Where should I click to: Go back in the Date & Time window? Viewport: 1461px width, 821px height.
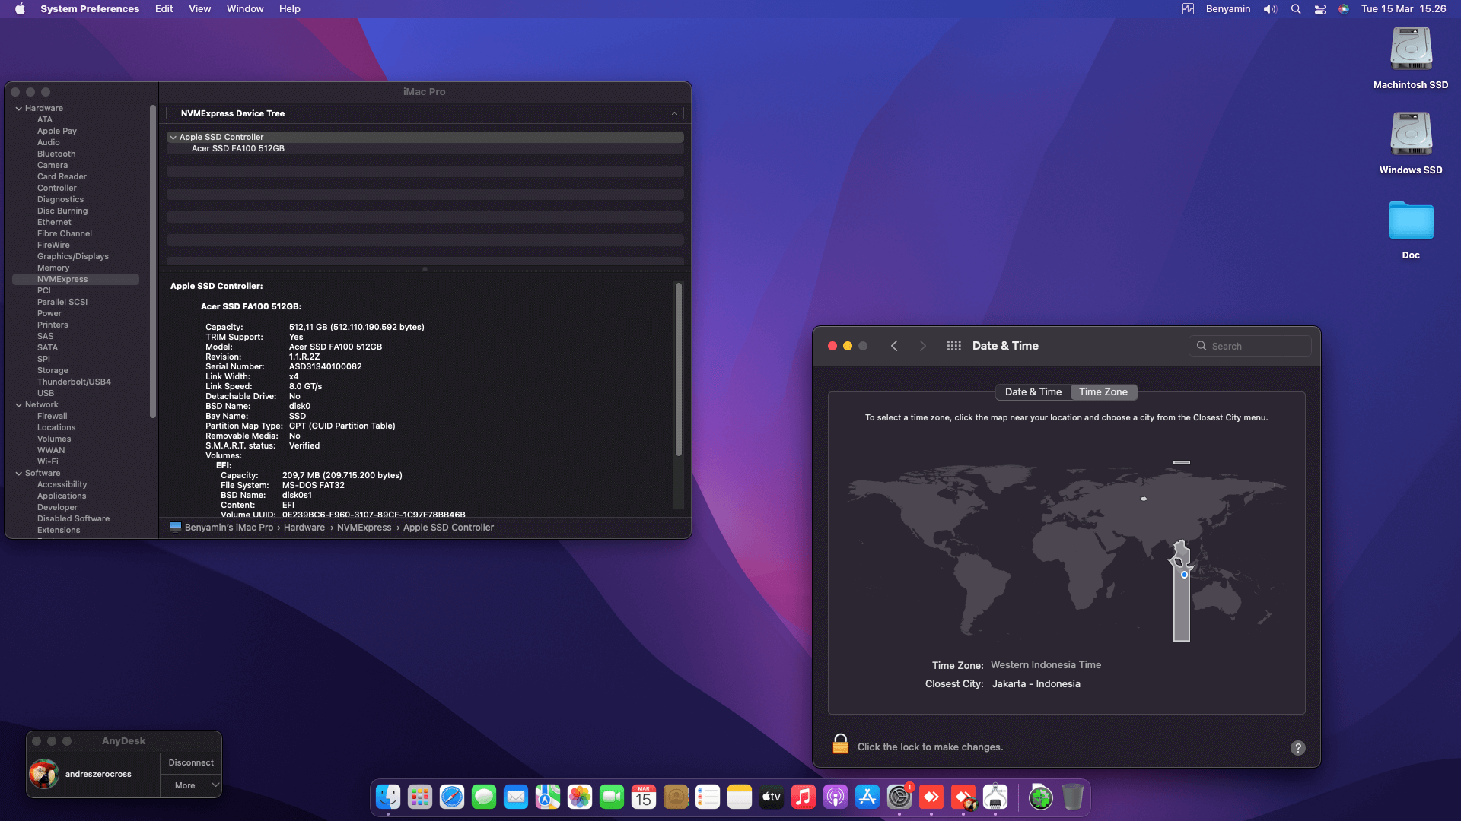click(895, 346)
